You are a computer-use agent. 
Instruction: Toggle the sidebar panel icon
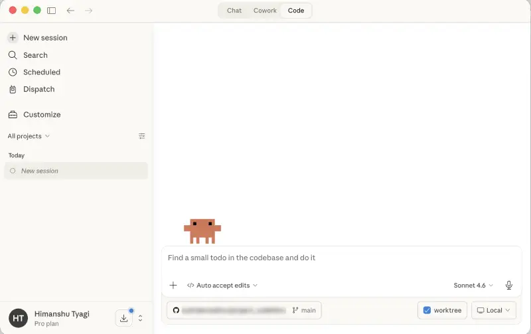pos(52,11)
